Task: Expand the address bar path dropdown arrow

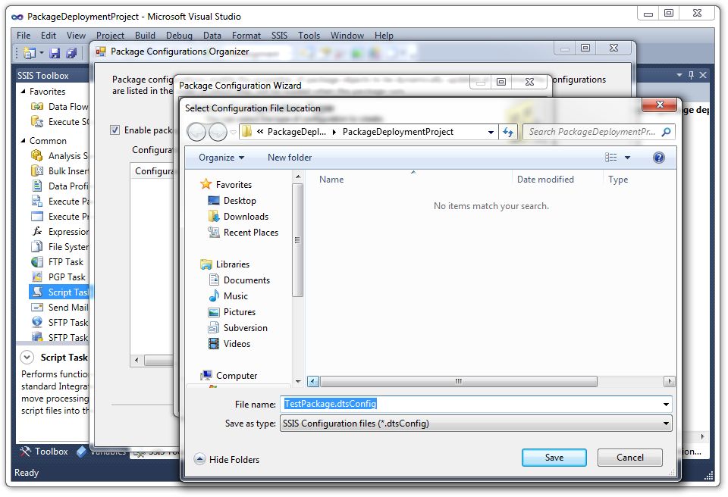Action: point(491,132)
